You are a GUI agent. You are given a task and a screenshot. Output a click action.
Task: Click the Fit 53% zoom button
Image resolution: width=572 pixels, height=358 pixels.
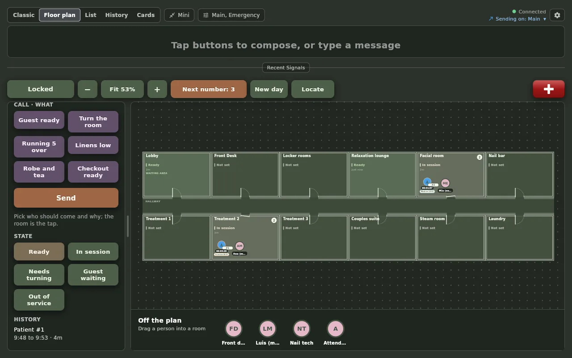point(122,89)
